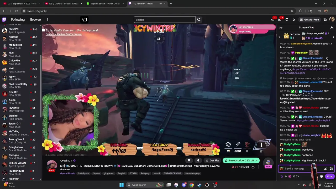Focus the Twitch search field
Image resolution: width=336 pixels, height=189 pixels.
(x=165, y=20)
